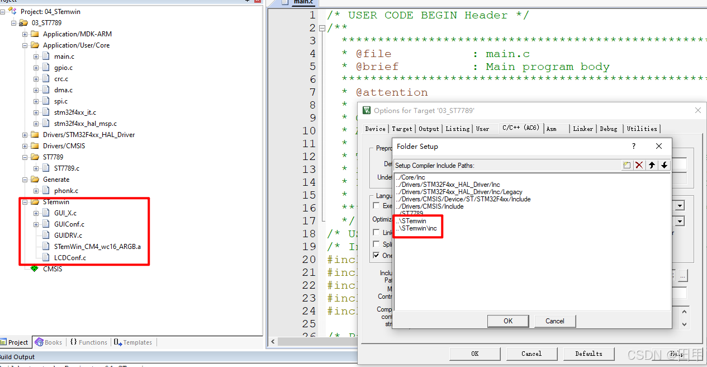The height and width of the screenshot is (367, 707).
Task: Click the compiler control string scroll-down arrow
Action: click(685, 323)
